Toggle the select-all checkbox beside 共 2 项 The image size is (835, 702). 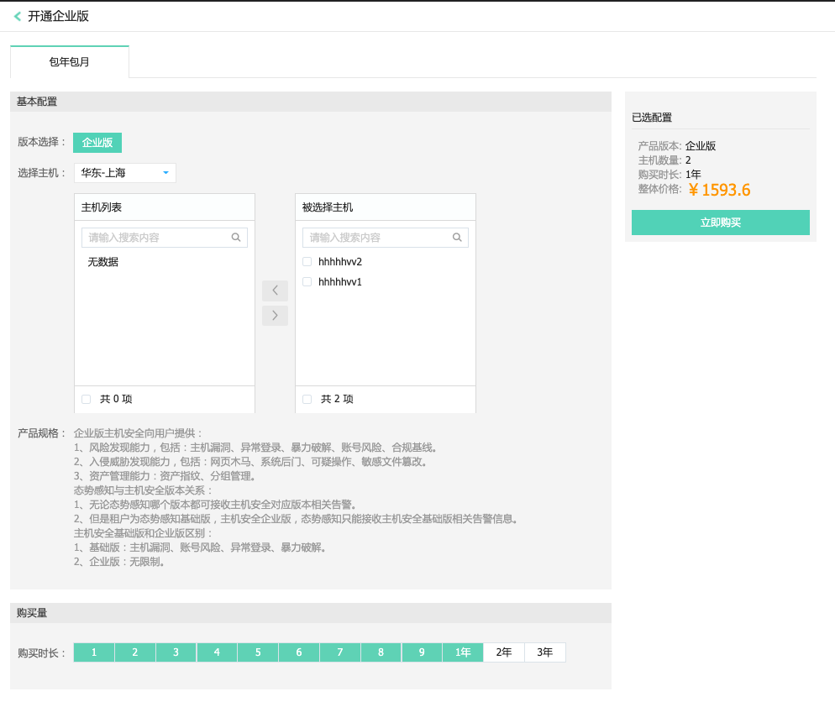point(307,399)
